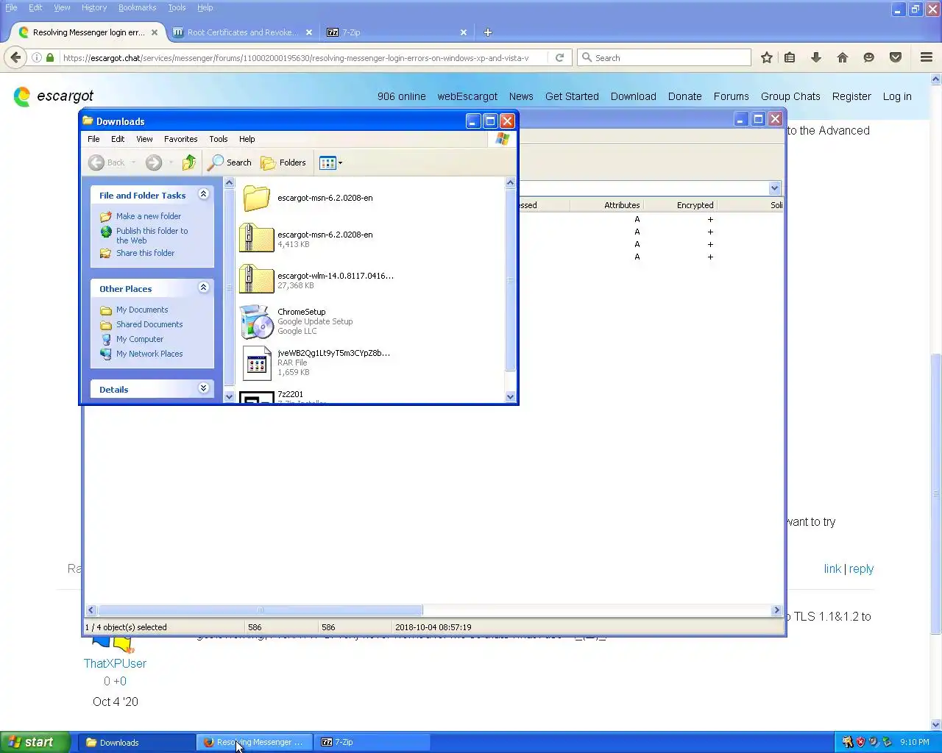Click the Pocket save icon in Firefox
The height and width of the screenshot is (753, 942).
tap(896, 57)
